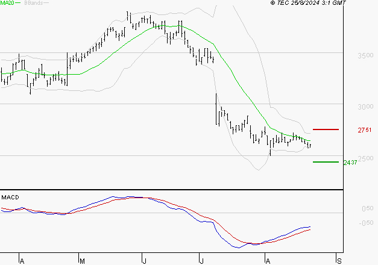This screenshot has width=378, height=265.
Task: Click the green 2437 support value
Action: coord(350,163)
